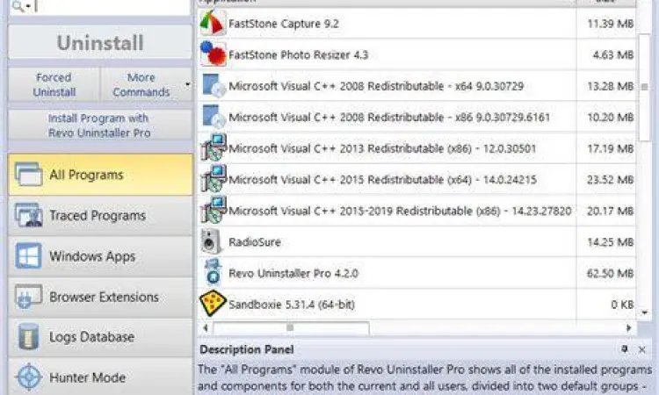This screenshot has height=395, width=659.
Task: Activate Hunter Mode
Action: pos(100,377)
